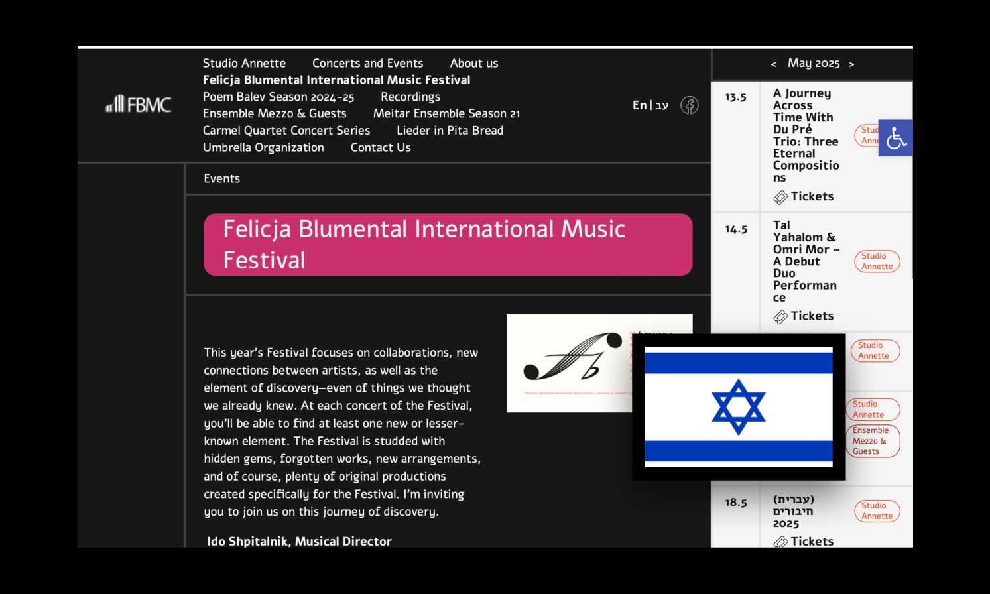Image resolution: width=990 pixels, height=594 pixels.
Task: Open Concerts and Events menu
Action: coord(367,63)
